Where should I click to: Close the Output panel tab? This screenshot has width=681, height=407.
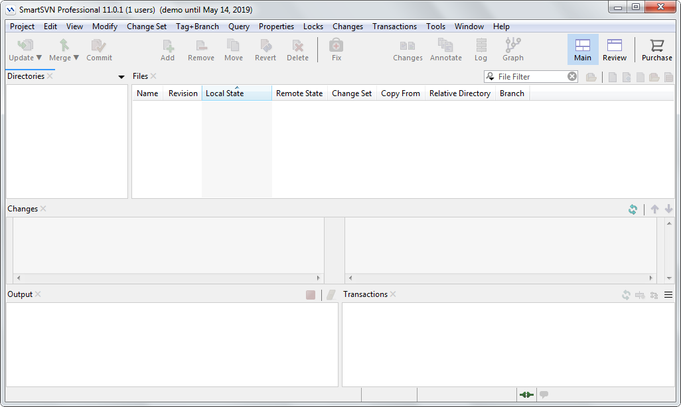pos(38,294)
